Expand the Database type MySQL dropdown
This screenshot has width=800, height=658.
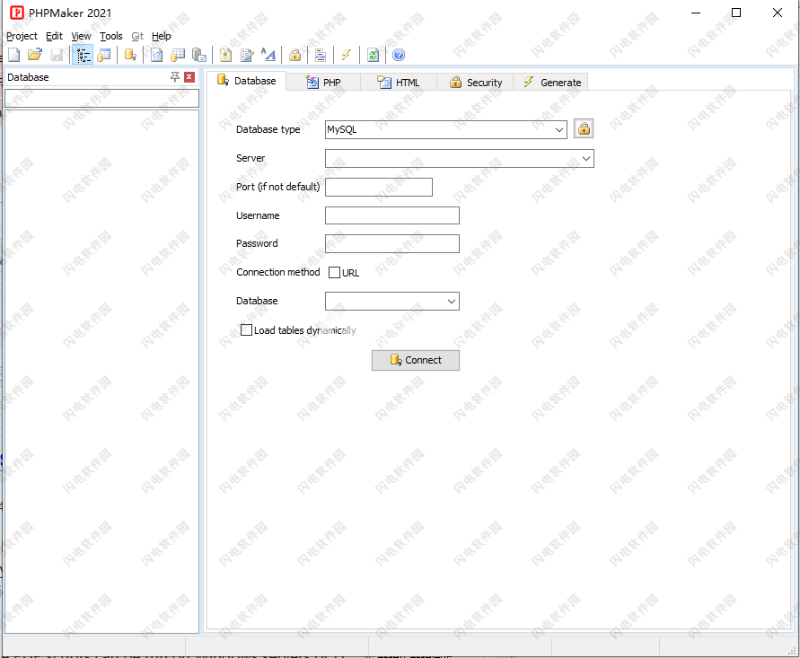559,129
